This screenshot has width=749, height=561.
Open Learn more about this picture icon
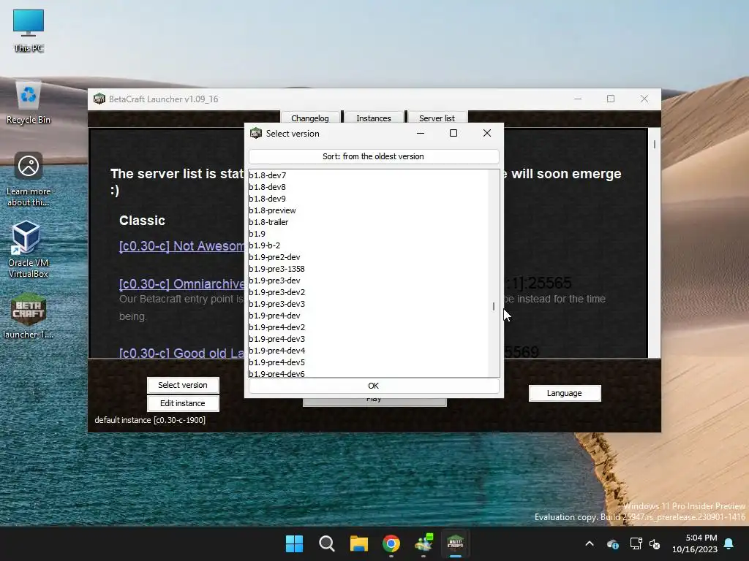[x=29, y=179]
